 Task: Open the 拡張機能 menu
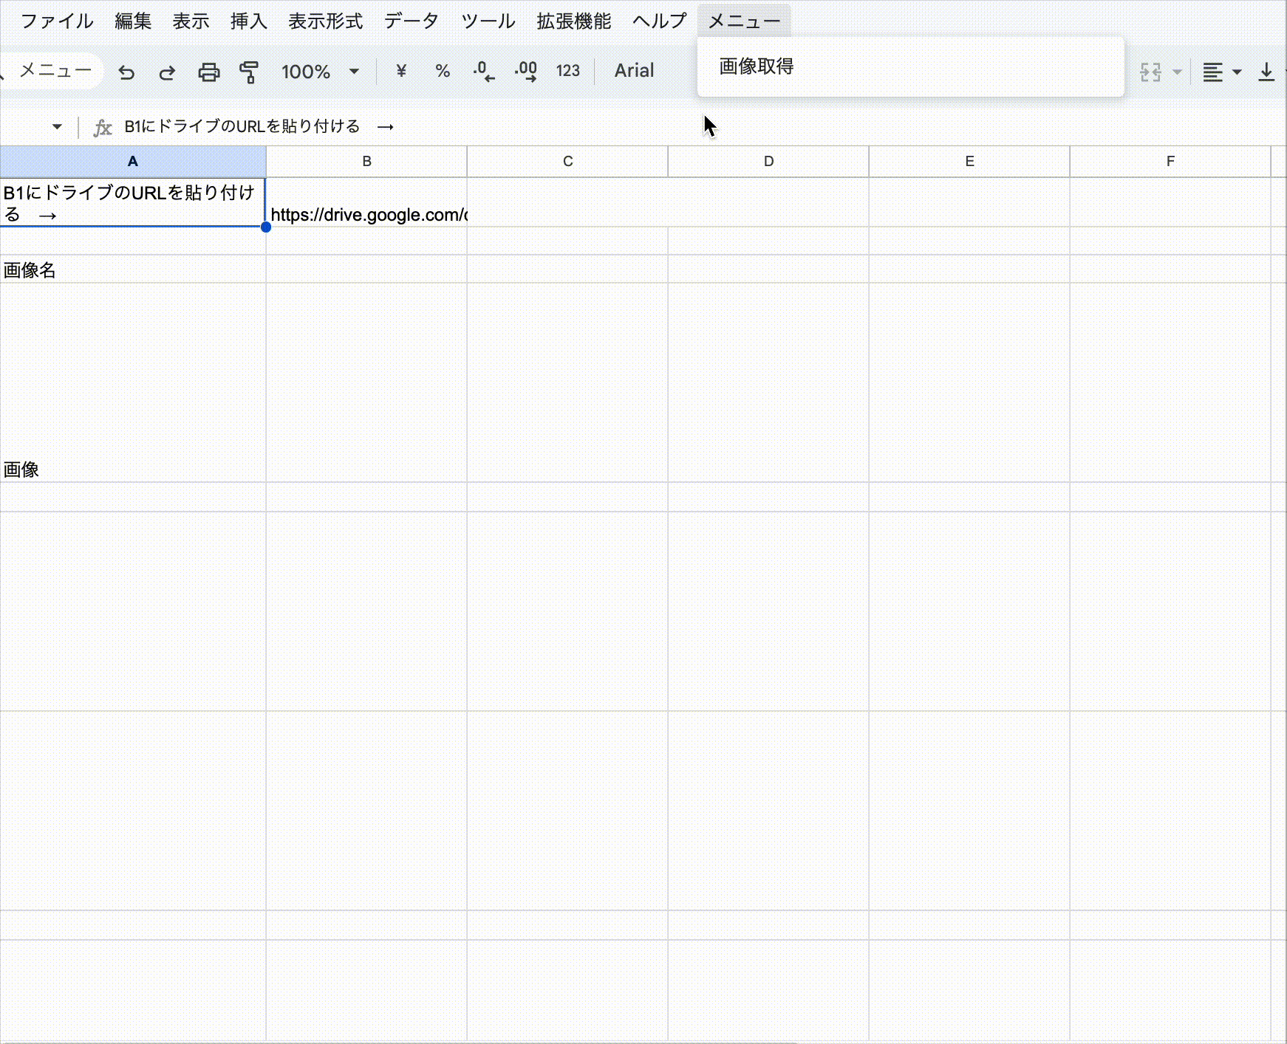click(x=573, y=21)
